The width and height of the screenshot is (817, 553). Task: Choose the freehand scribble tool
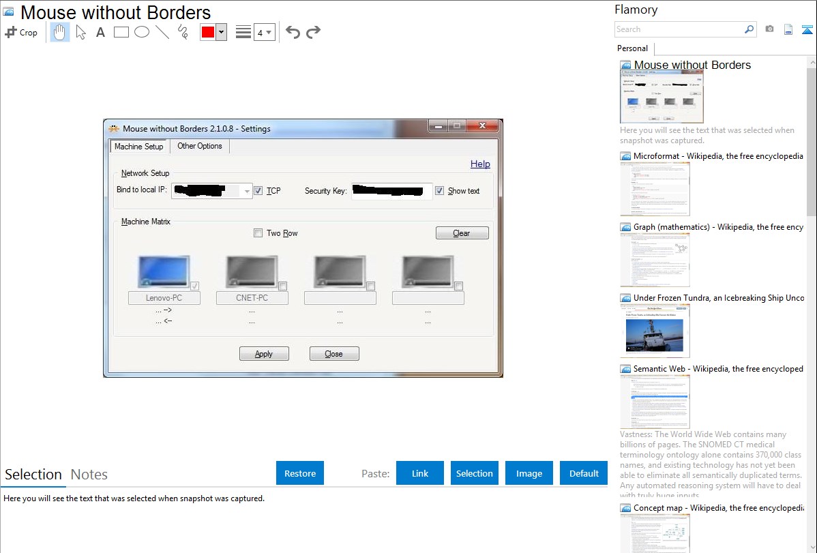[183, 32]
